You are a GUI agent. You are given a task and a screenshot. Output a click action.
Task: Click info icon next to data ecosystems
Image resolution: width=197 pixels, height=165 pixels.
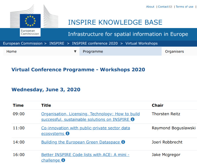click(x=68, y=134)
